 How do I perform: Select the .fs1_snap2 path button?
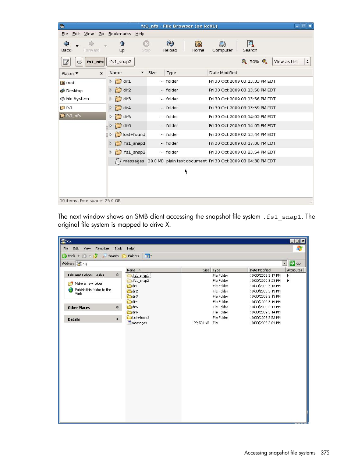pos(121,62)
